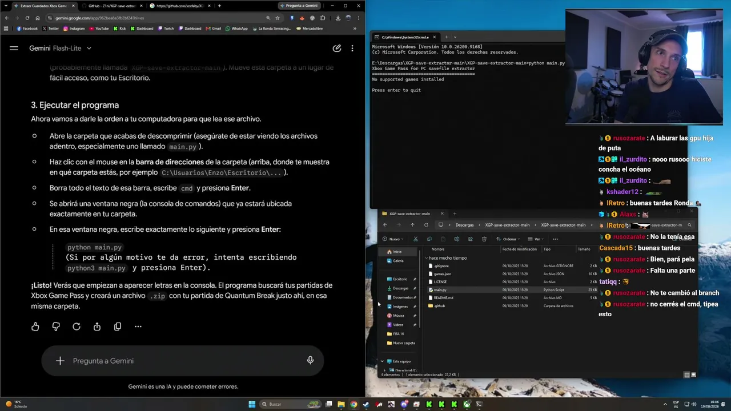Regenerate the Gemini response

[x=77, y=327]
